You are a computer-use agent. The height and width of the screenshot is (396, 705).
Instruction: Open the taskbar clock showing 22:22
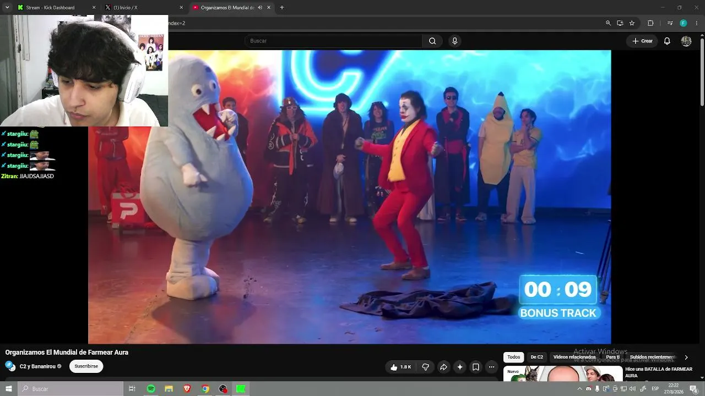click(673, 389)
